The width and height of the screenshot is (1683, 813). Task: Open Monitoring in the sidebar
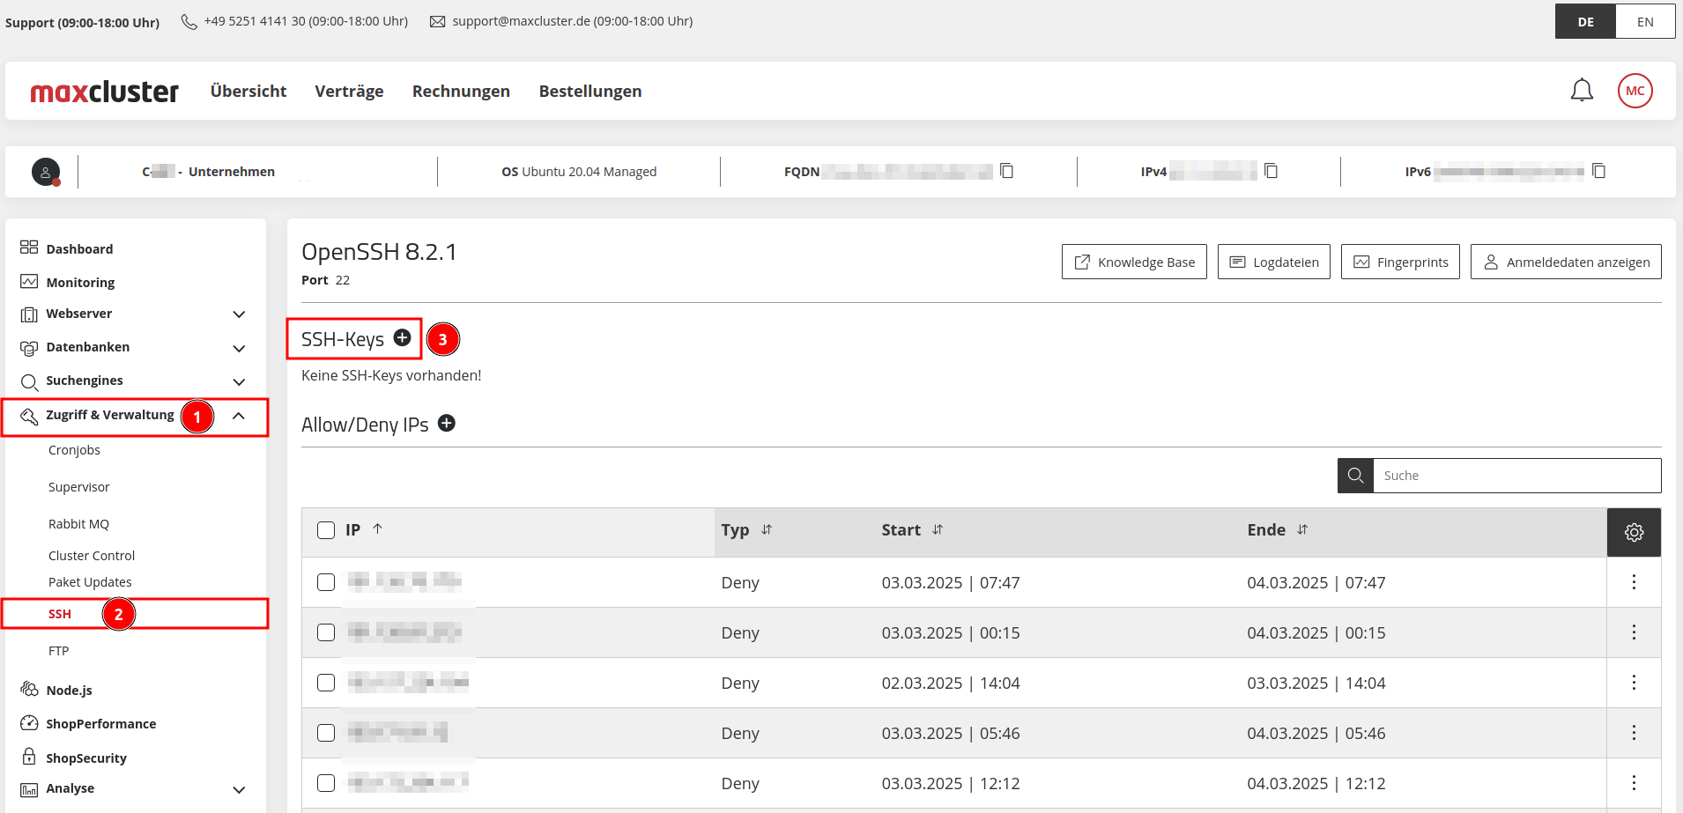coord(80,283)
